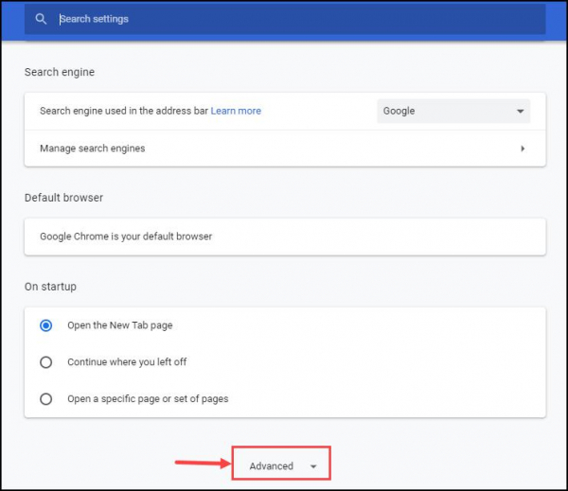
Task: Open the Google search engine dropdown
Action: click(453, 111)
